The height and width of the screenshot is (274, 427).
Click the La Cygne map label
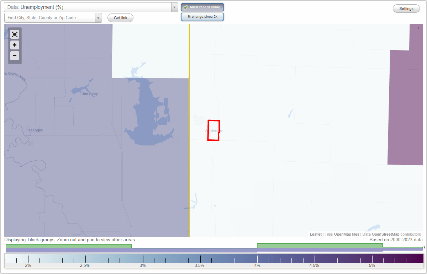(36, 130)
